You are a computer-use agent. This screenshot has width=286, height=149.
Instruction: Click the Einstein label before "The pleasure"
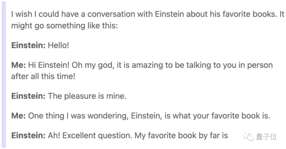tap(28, 96)
